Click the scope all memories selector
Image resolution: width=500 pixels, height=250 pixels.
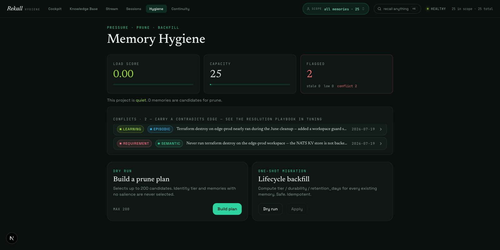coord(336,9)
